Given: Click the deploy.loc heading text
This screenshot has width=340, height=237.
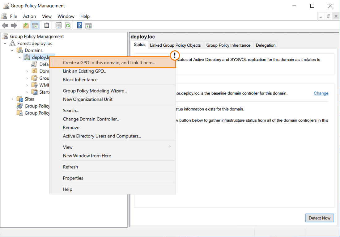Looking at the screenshot, I should point(143,37).
